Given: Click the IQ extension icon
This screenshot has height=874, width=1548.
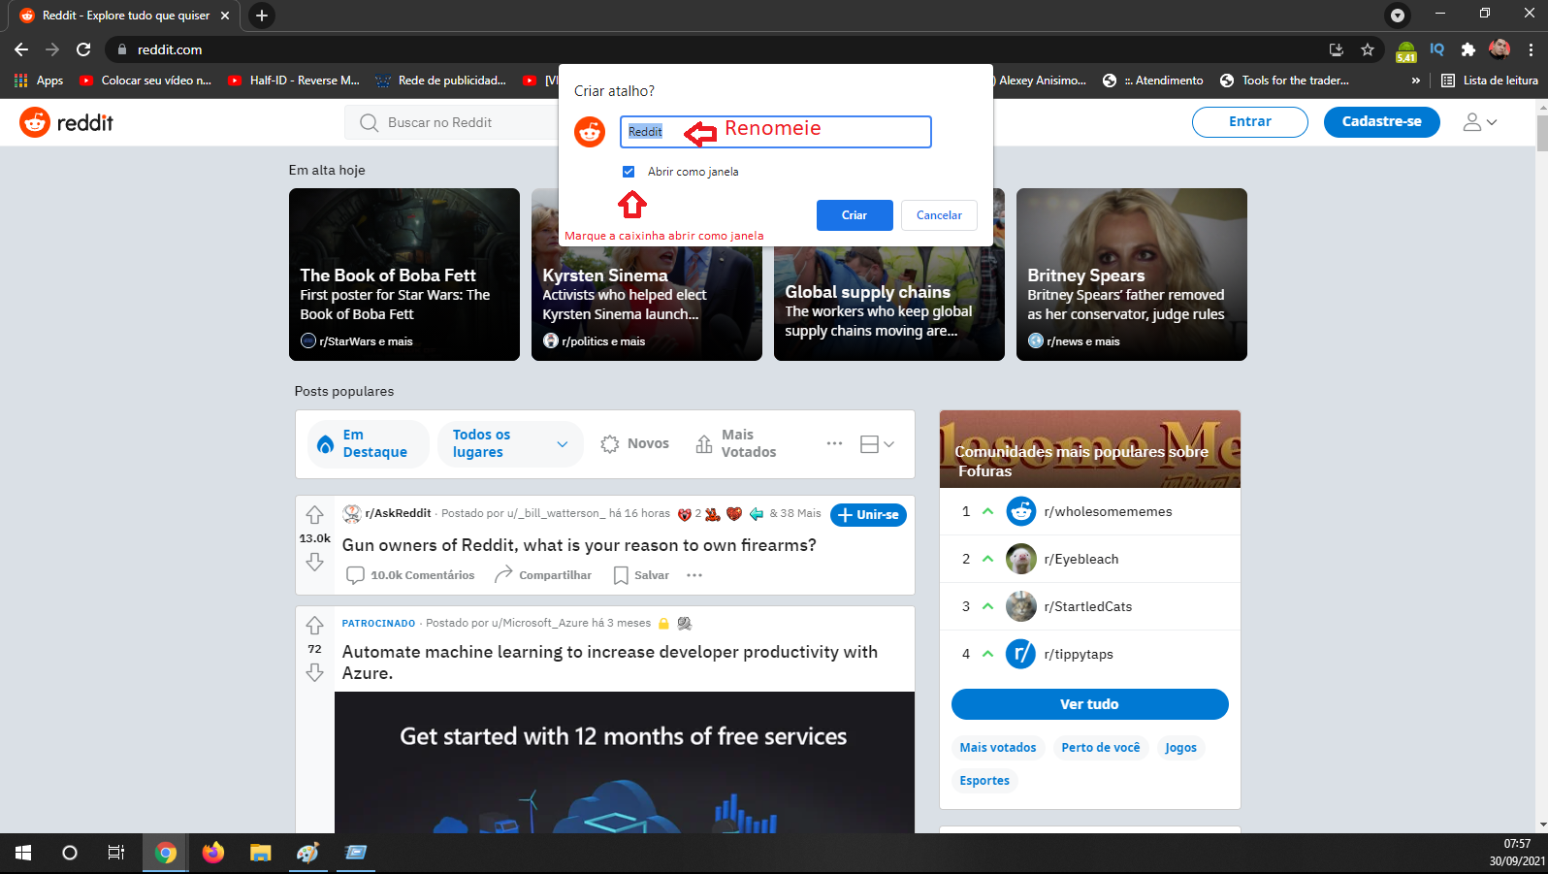Looking at the screenshot, I should pos(1436,49).
